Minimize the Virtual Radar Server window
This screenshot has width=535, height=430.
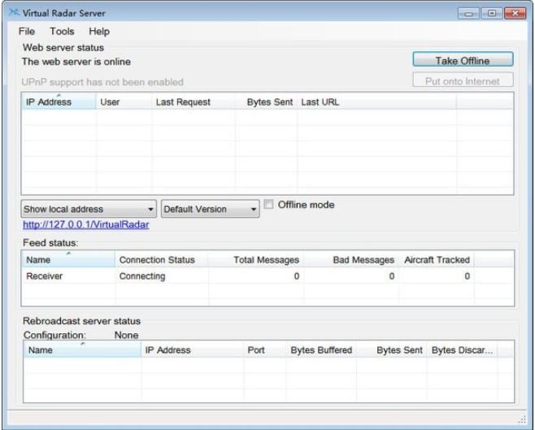(468, 14)
